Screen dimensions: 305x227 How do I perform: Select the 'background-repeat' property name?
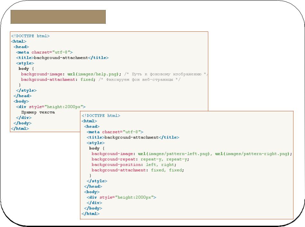click(x=113, y=159)
